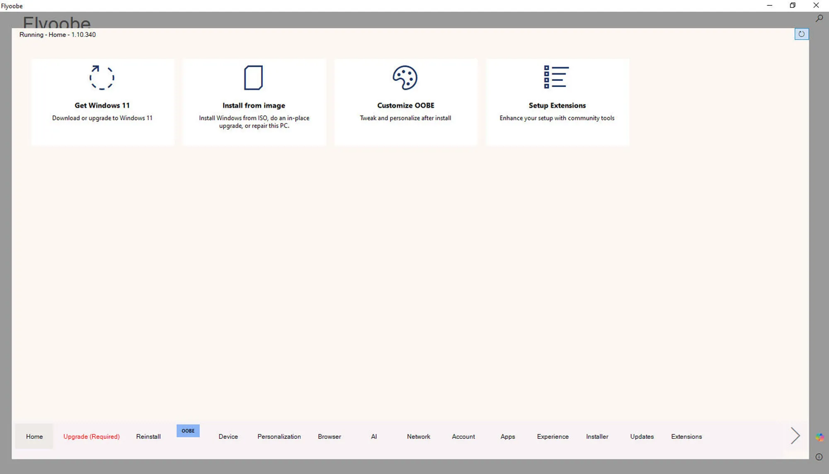Click the Customize OOBE title
Screen dimensions: 829x474
point(406,105)
